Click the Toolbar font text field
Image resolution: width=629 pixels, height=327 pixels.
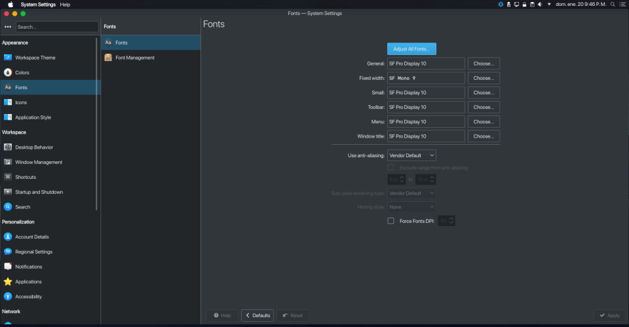tap(426, 107)
